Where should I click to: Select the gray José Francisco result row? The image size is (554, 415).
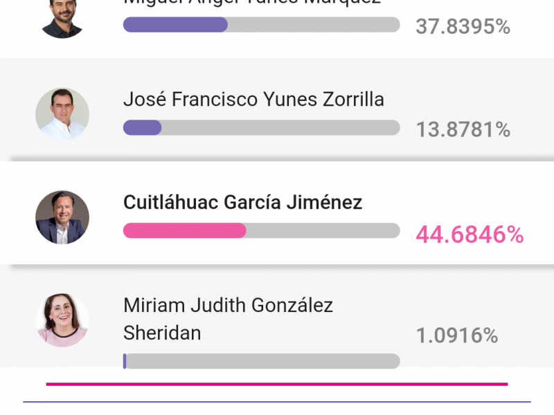pos(277,110)
